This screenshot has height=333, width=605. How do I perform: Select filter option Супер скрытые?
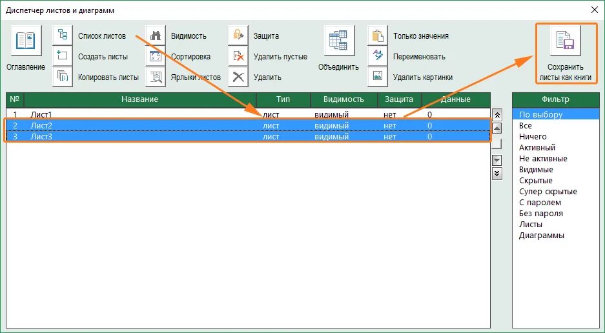point(556,192)
